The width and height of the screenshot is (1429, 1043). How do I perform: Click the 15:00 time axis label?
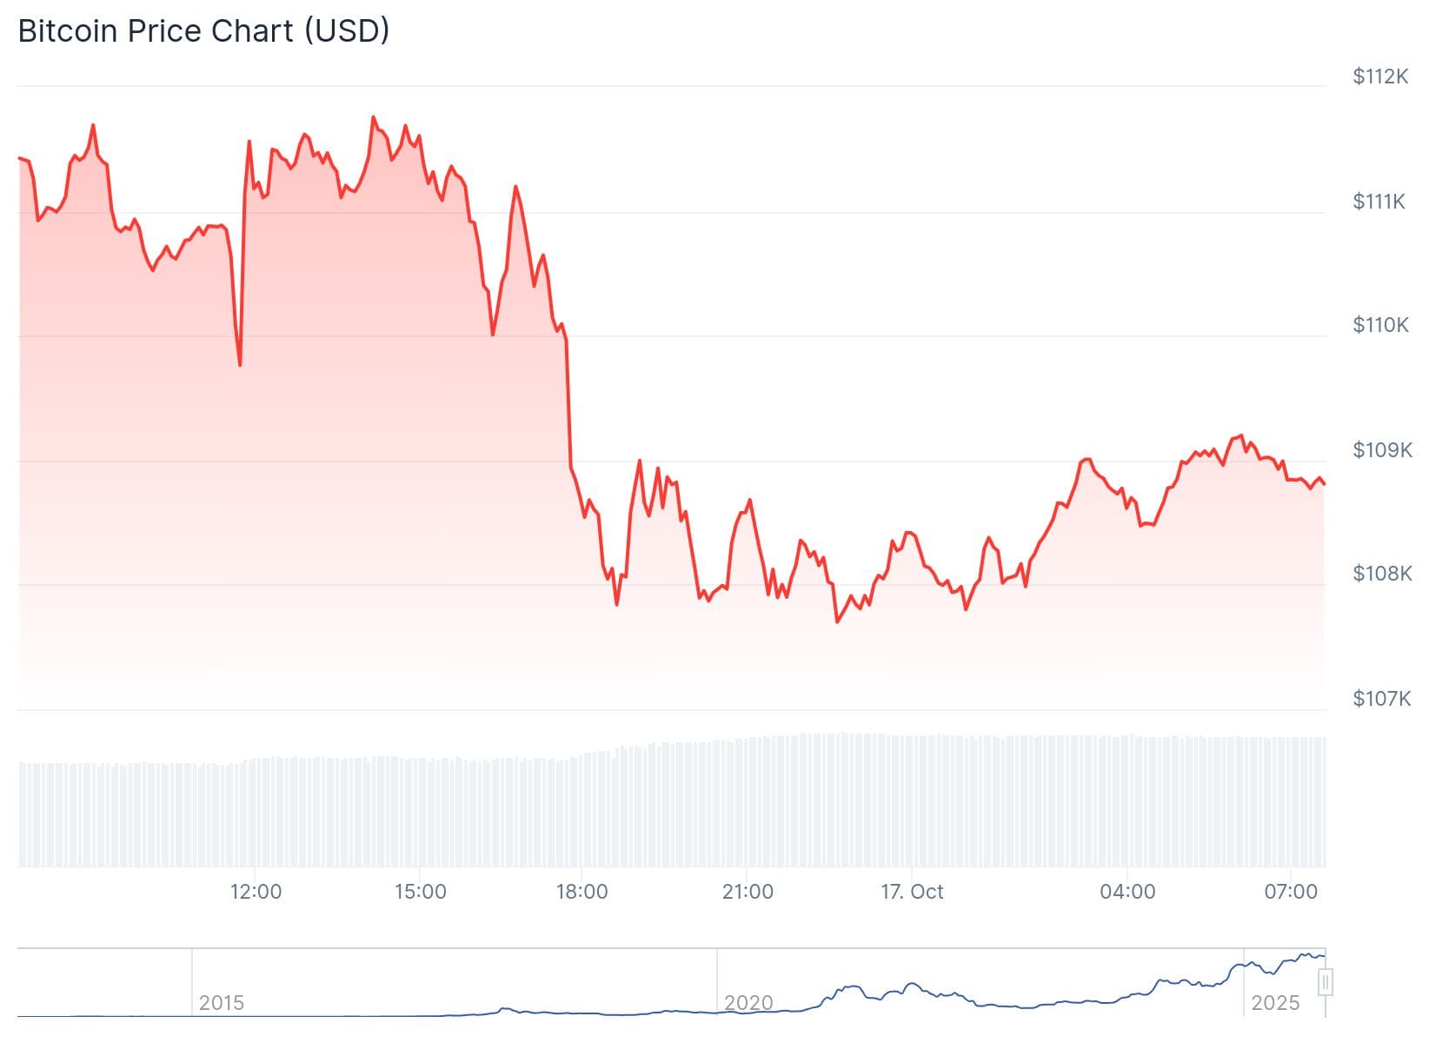click(x=420, y=892)
